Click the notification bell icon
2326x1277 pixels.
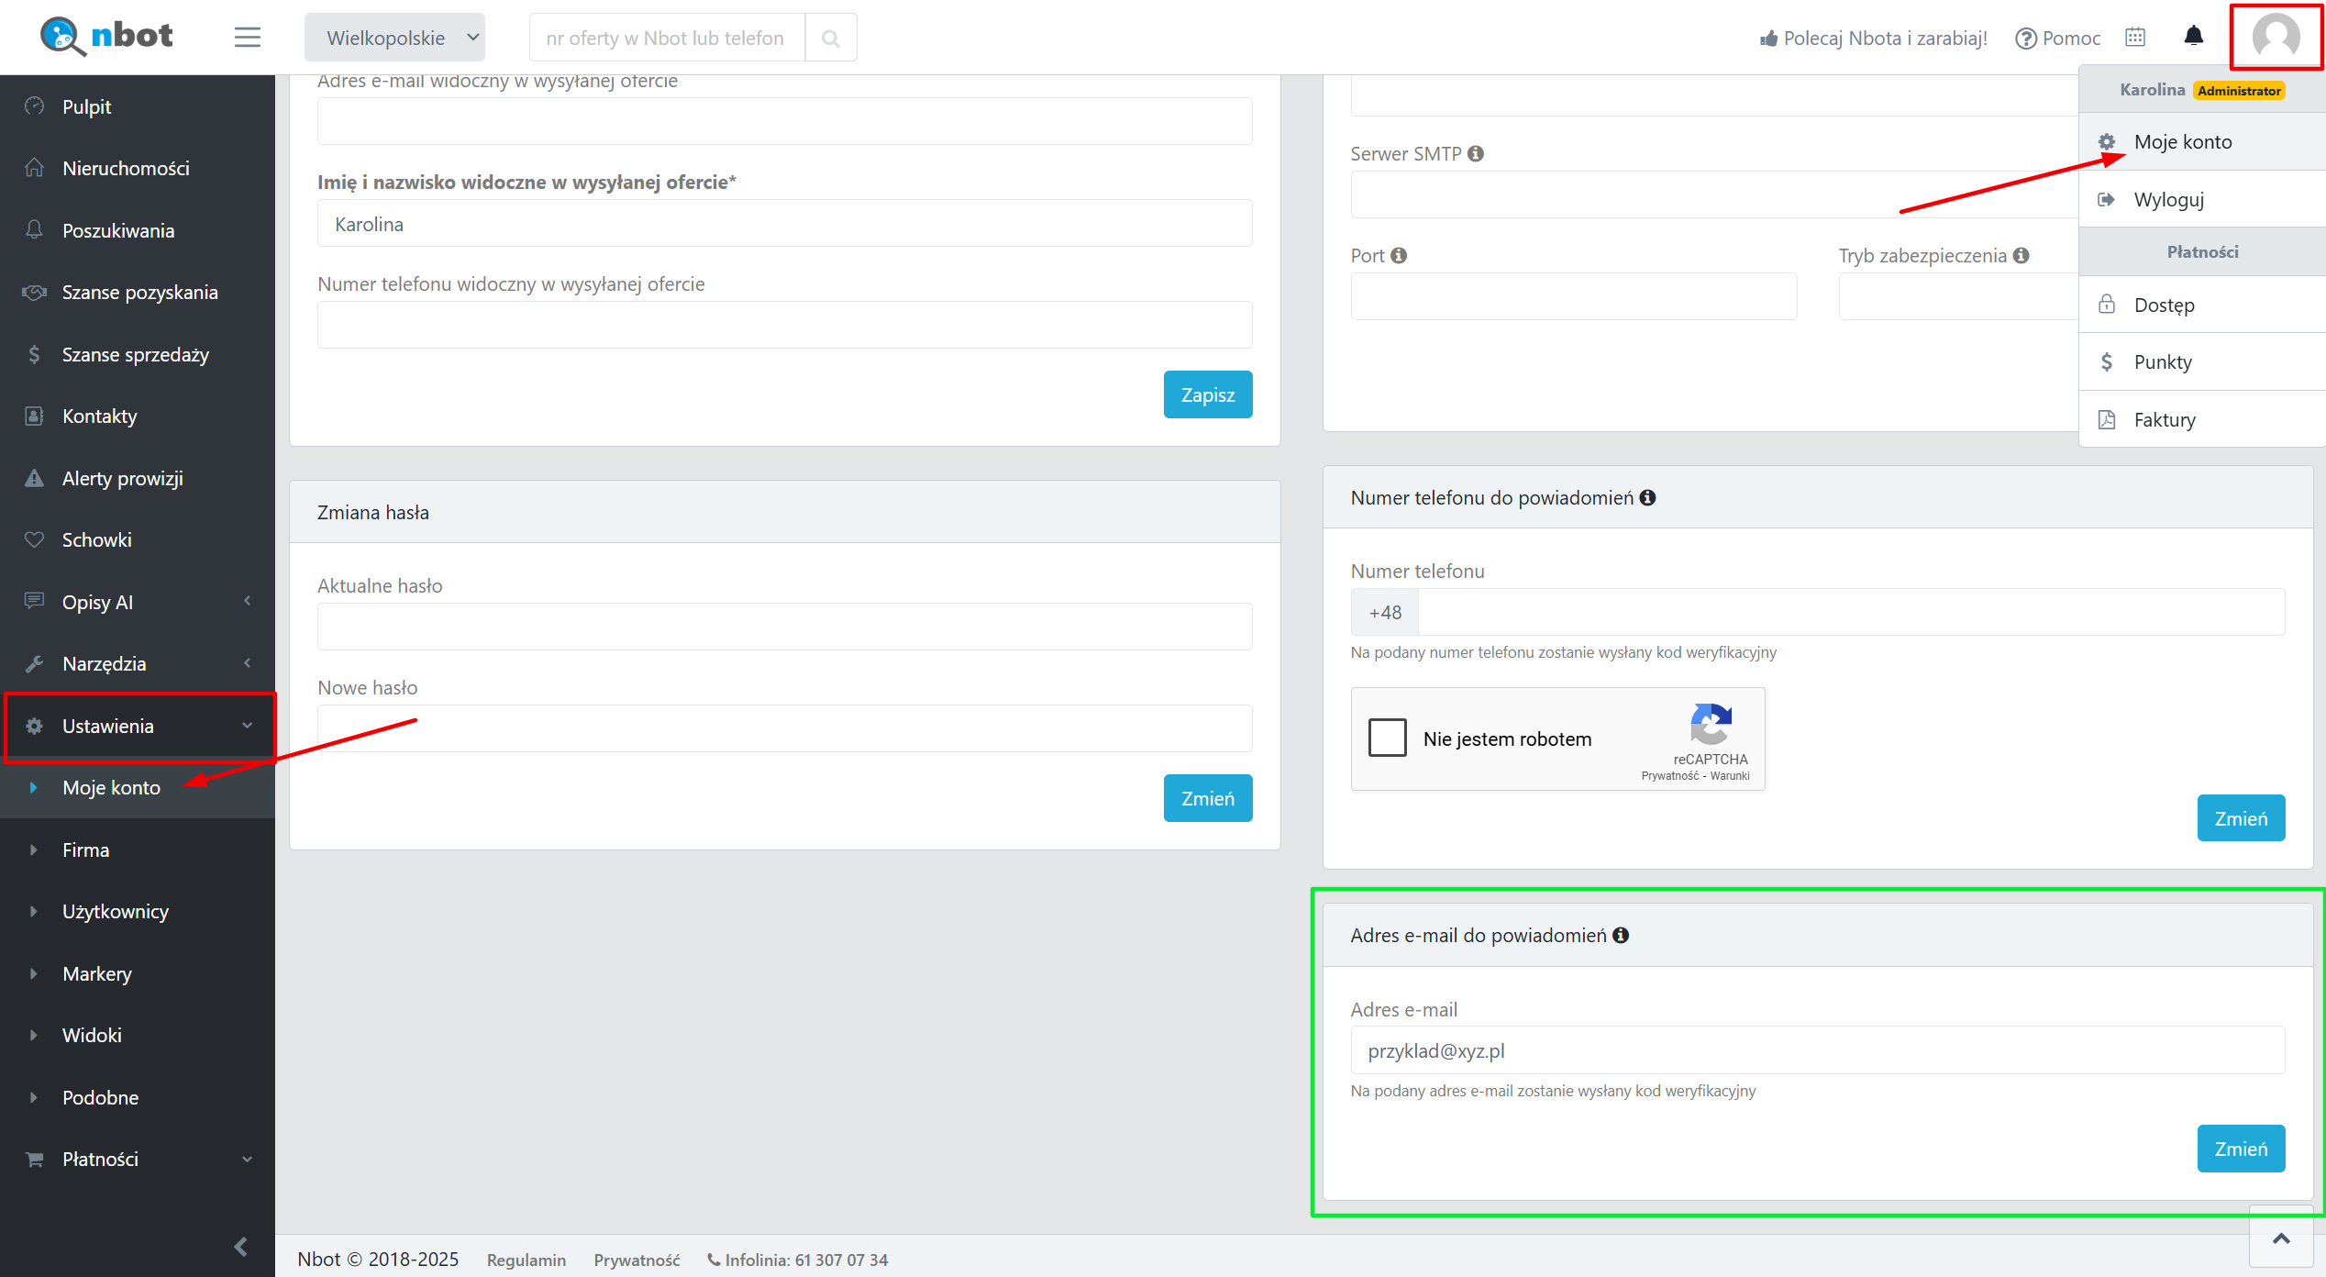coord(2193,37)
